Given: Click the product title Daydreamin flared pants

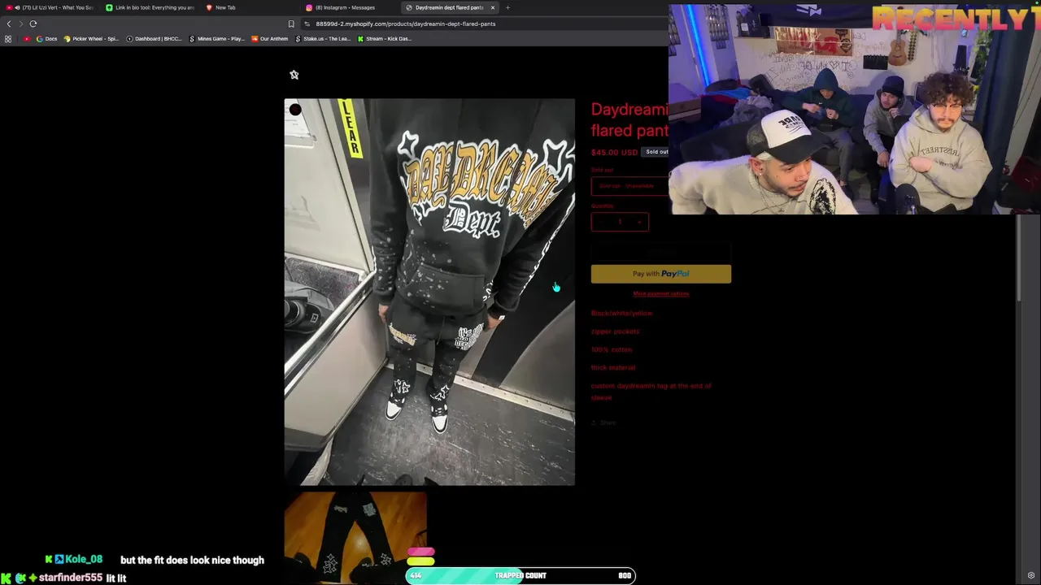Looking at the screenshot, I should pyautogui.click(x=629, y=119).
